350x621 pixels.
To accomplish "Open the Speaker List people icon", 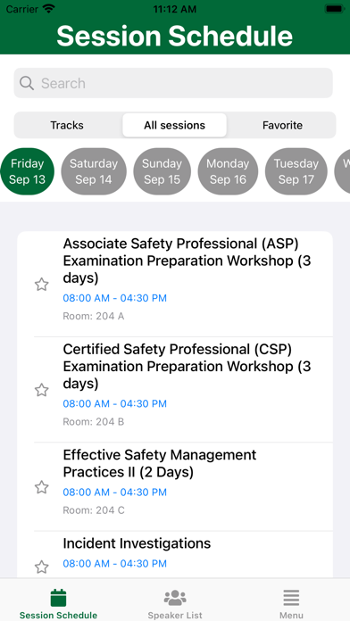I will (x=175, y=598).
